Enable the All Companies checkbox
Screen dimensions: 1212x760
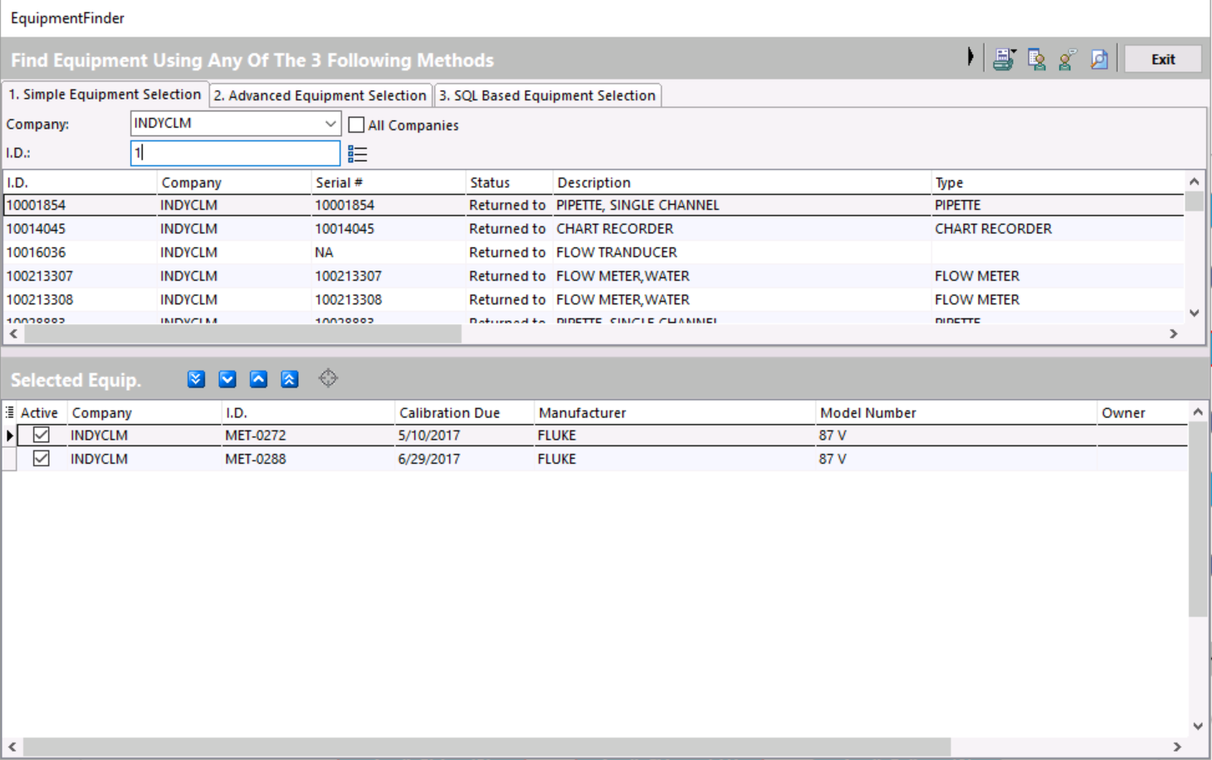(357, 124)
